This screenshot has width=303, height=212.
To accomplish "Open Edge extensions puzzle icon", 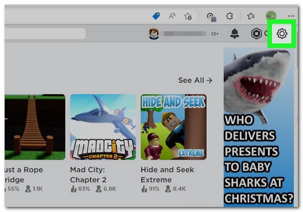I will (230, 16).
